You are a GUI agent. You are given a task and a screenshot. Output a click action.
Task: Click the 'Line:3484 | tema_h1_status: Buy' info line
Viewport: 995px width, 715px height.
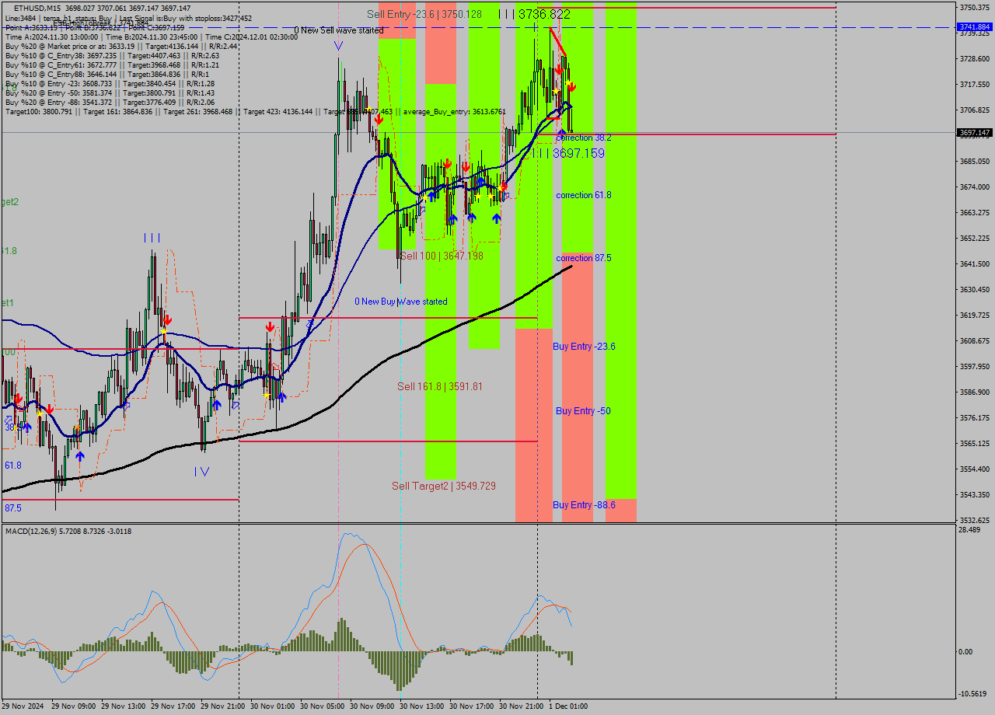point(128,18)
